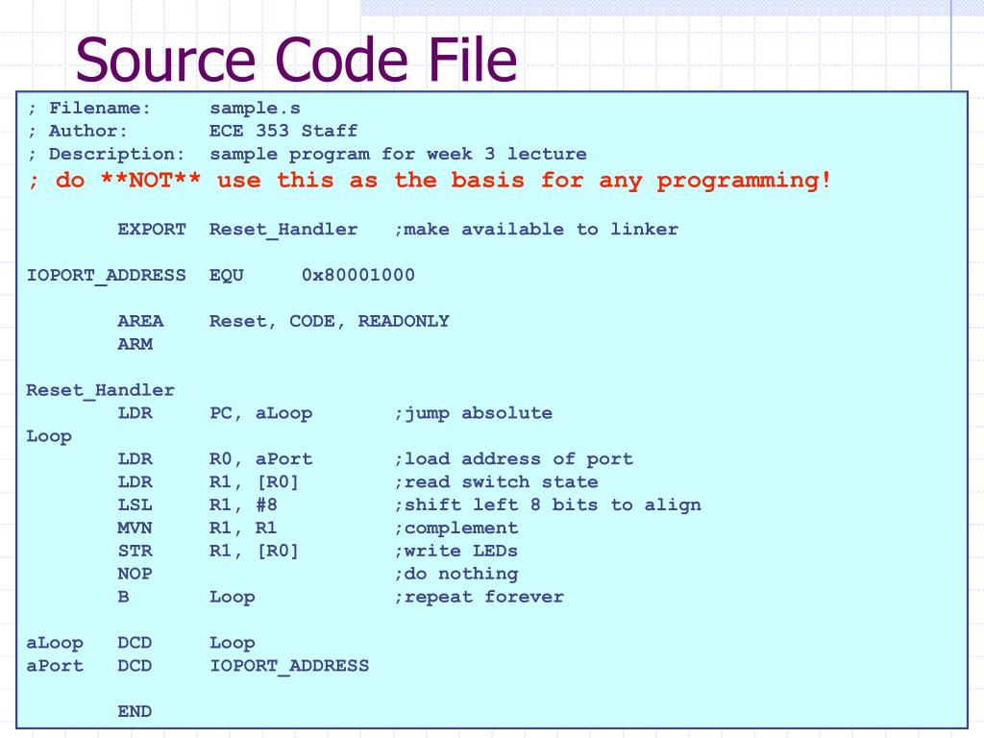Viewport: 984px width, 738px height.
Task: Click the 'Source Code File' slide title
Action: (x=296, y=59)
